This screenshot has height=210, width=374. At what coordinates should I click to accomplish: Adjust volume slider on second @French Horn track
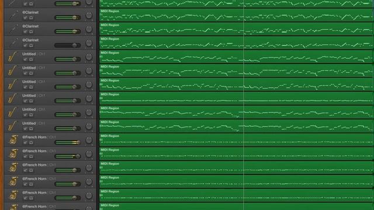point(68,156)
